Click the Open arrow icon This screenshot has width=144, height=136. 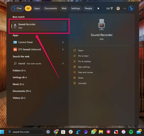point(75,51)
